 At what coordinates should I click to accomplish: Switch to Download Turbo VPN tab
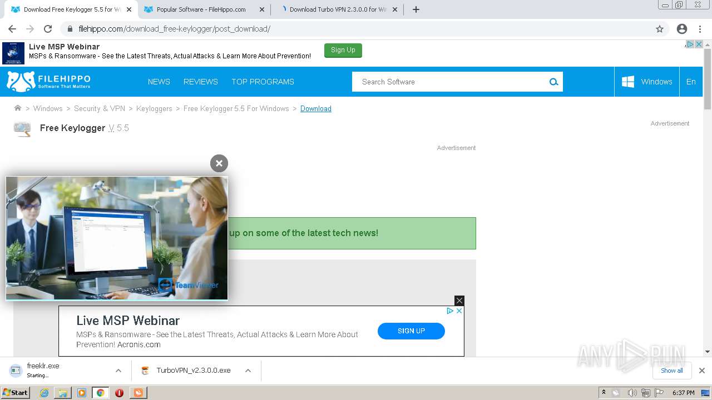[x=337, y=9]
